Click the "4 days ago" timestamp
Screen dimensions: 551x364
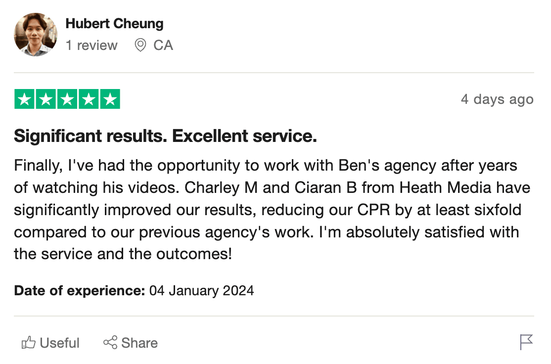tap(497, 99)
